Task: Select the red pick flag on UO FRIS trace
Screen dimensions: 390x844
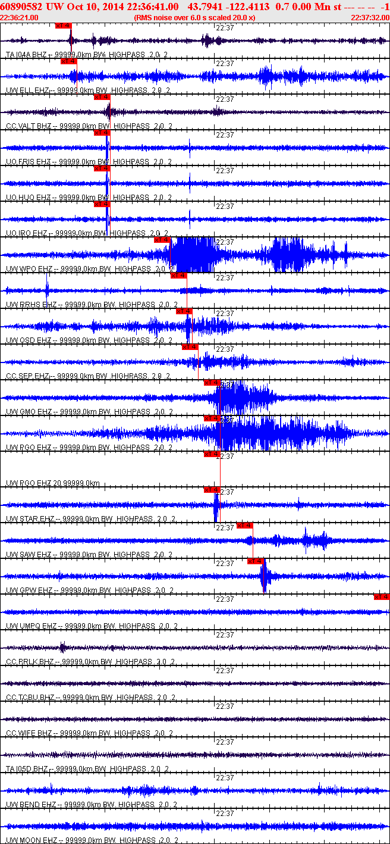Action: [x=102, y=133]
